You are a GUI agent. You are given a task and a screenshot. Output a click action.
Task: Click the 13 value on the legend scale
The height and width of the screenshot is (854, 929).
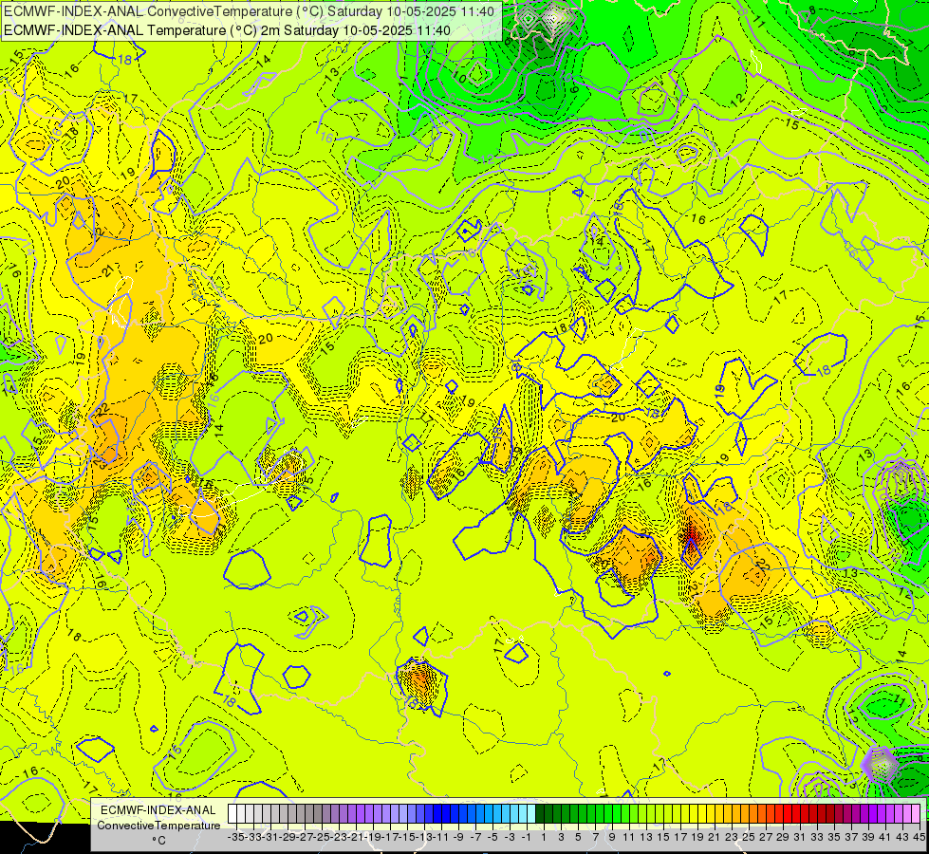pos(646,837)
